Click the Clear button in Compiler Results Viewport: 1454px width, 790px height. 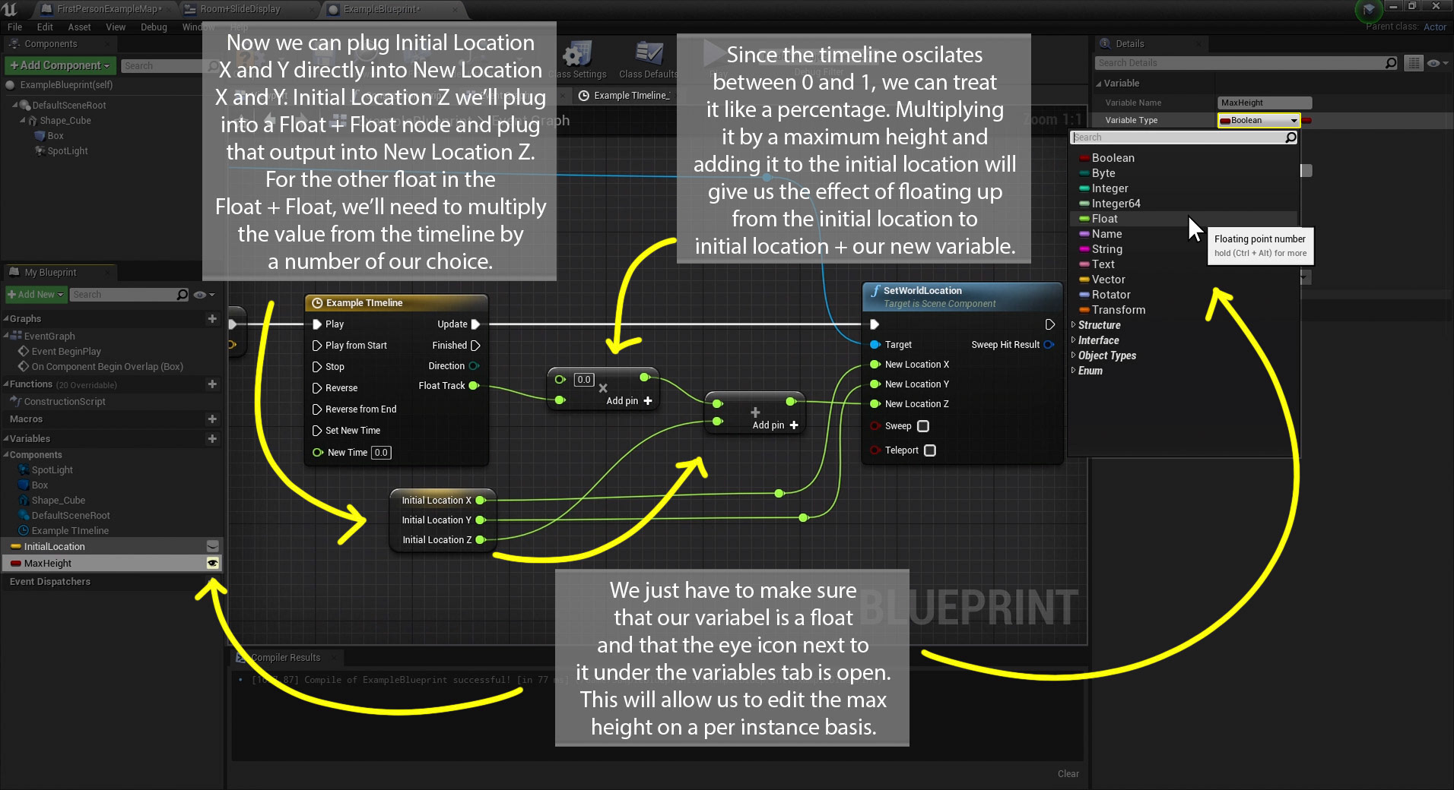pyautogui.click(x=1068, y=774)
